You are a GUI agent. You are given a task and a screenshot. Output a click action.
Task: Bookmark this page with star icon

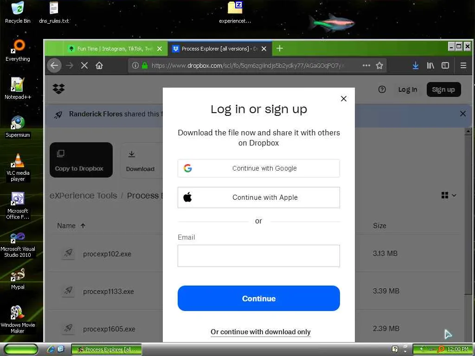[379, 65]
